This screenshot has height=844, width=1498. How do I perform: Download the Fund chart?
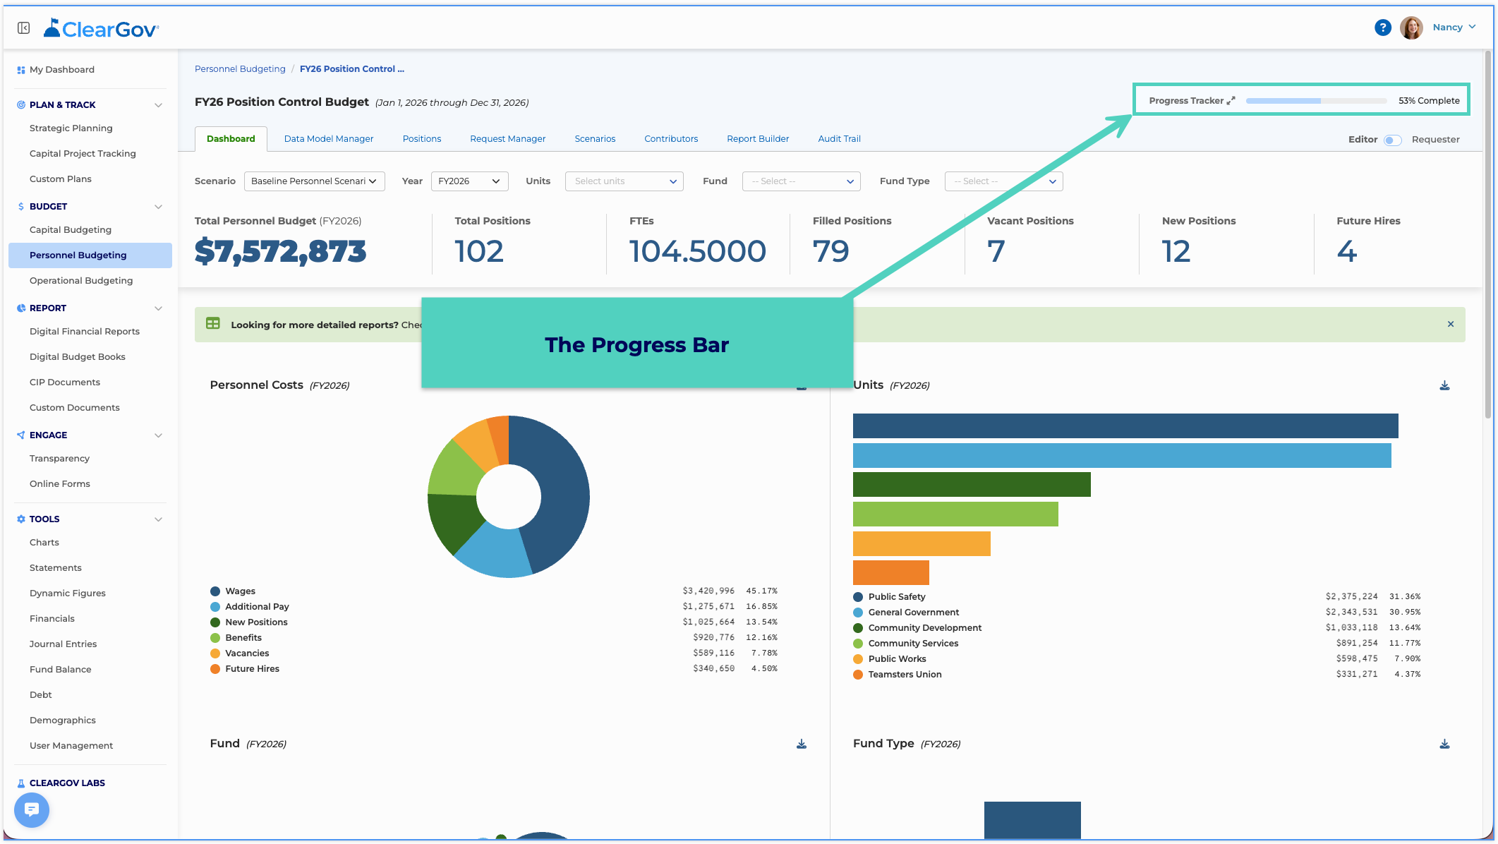pos(802,744)
